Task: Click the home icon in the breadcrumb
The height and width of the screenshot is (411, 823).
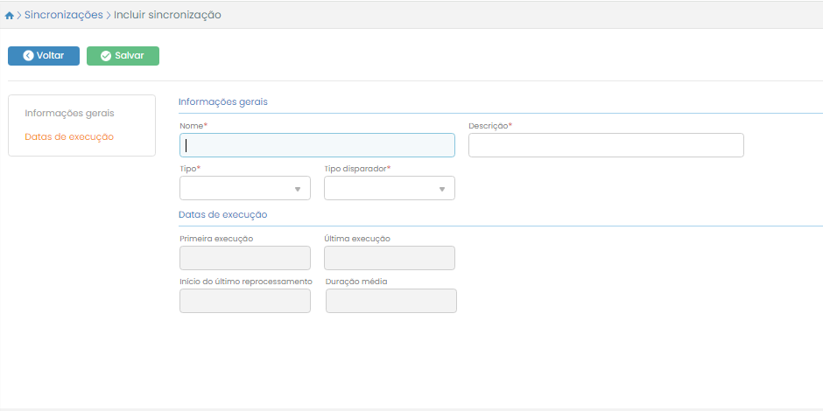Action: [10, 16]
